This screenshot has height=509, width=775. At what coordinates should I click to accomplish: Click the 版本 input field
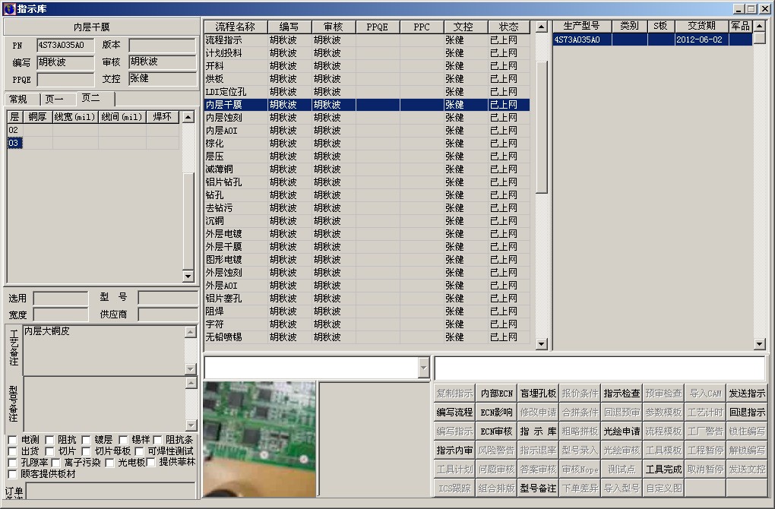[x=163, y=45]
